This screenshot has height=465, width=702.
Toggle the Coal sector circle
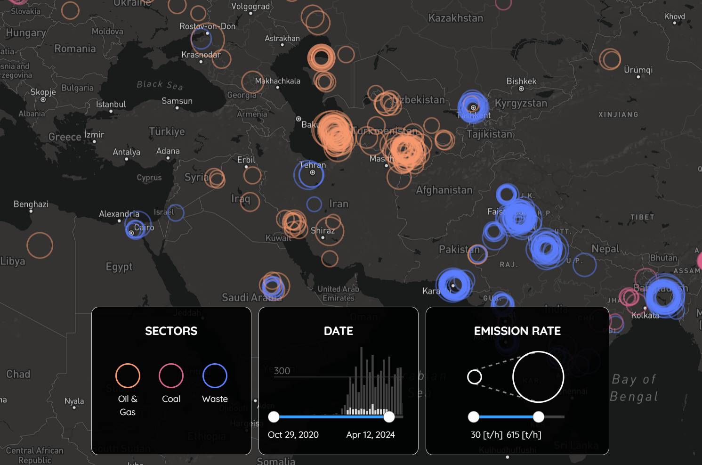tap(171, 375)
